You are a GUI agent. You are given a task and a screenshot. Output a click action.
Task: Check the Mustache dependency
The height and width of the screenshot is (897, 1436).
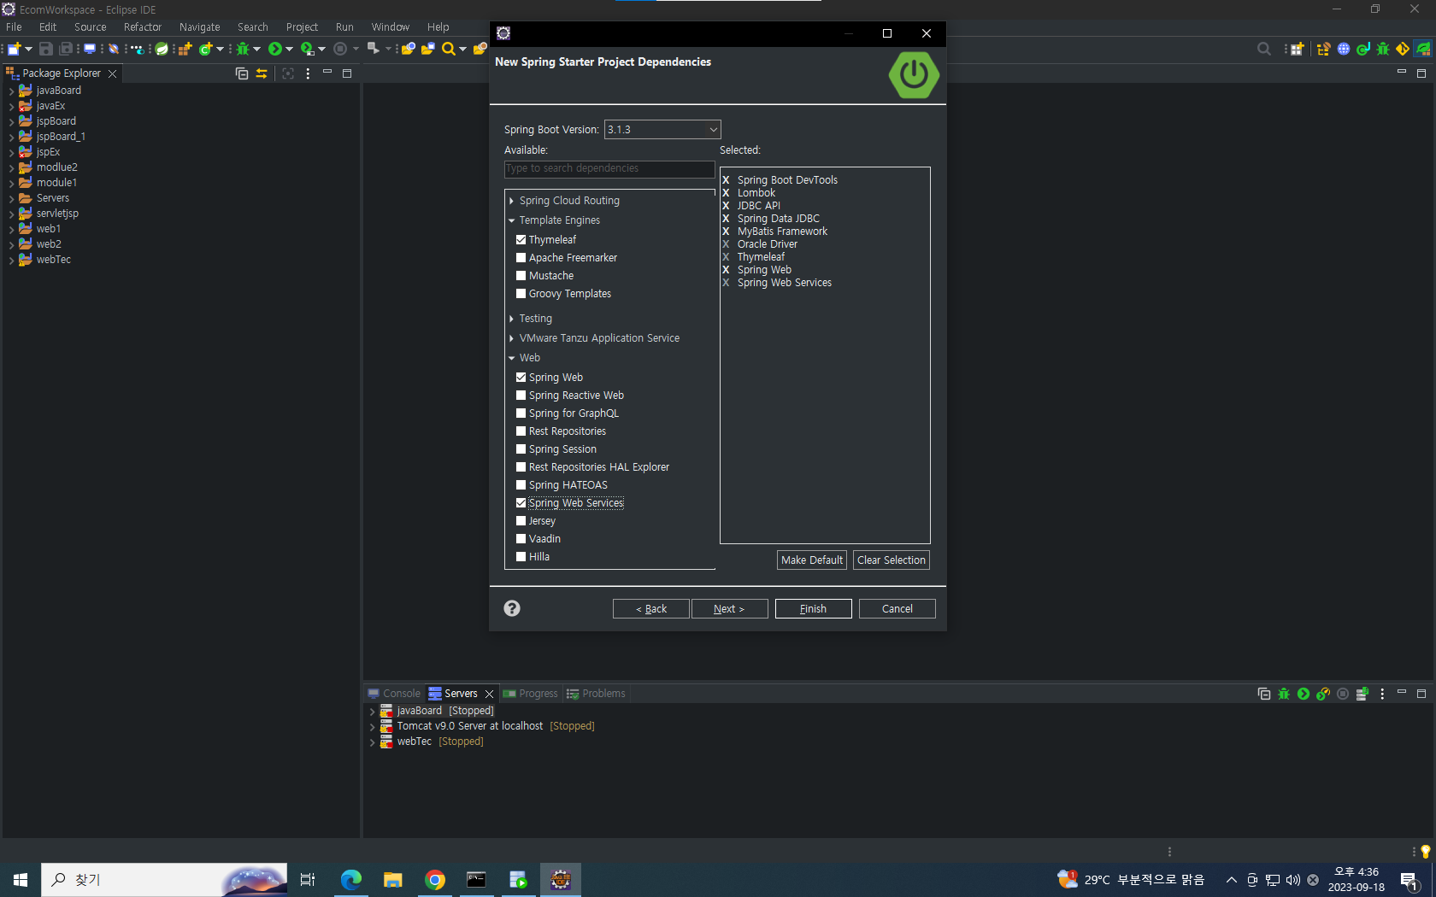(521, 276)
